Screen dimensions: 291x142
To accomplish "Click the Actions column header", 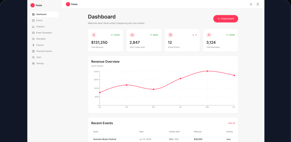I will point(229,132).
